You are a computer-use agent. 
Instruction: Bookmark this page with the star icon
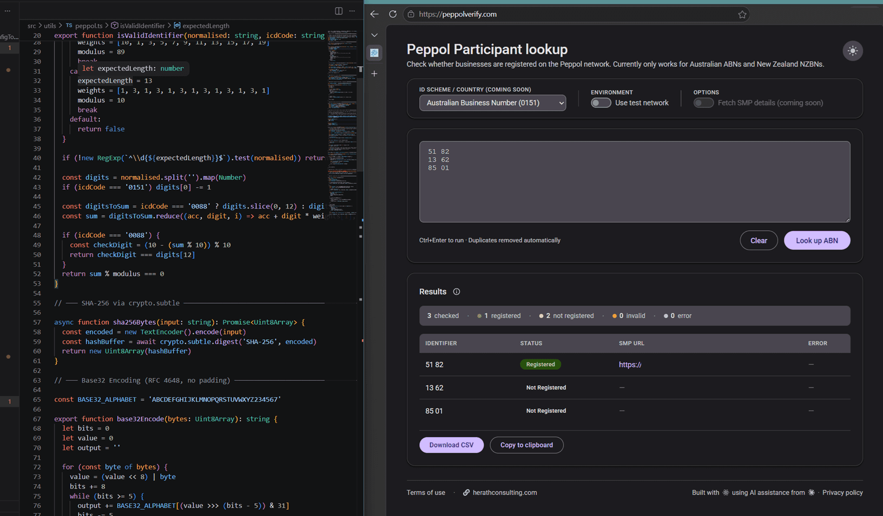[x=742, y=15]
